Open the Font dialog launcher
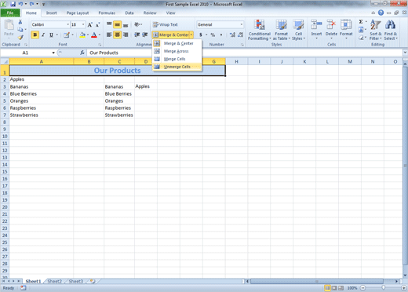Screen dimensions: 408x292 [100, 45]
